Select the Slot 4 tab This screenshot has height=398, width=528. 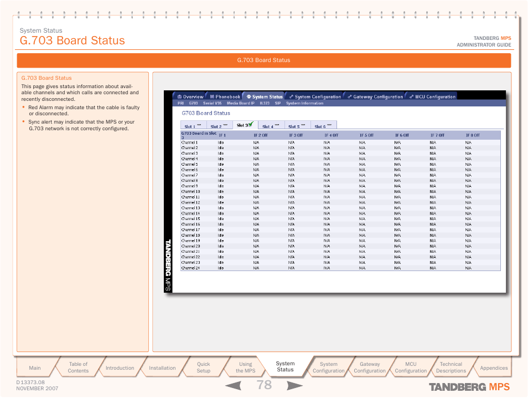click(271, 125)
